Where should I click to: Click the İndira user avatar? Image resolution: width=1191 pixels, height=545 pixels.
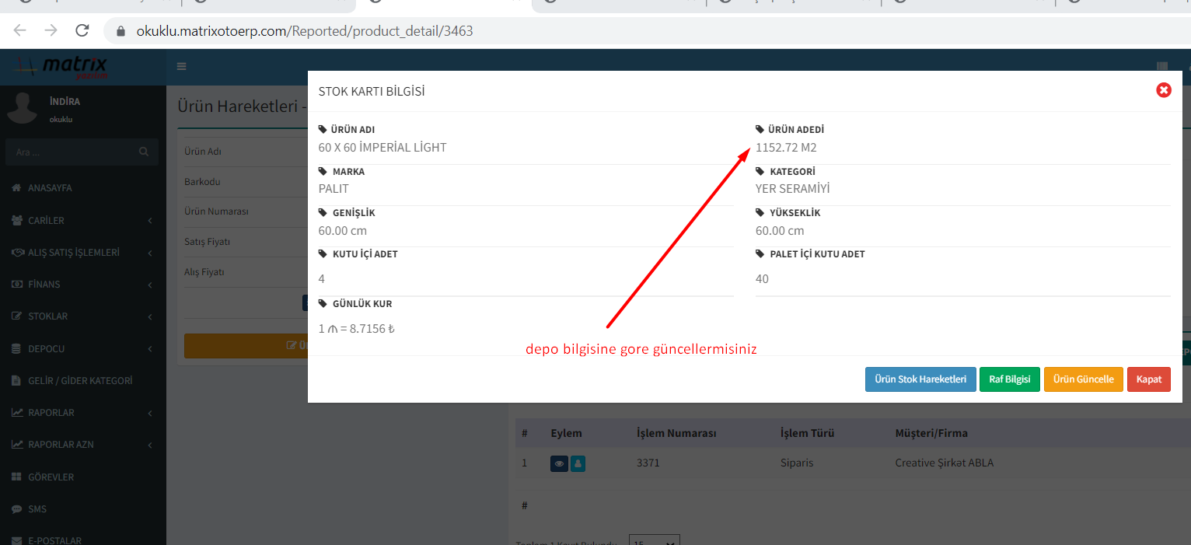tap(23, 108)
